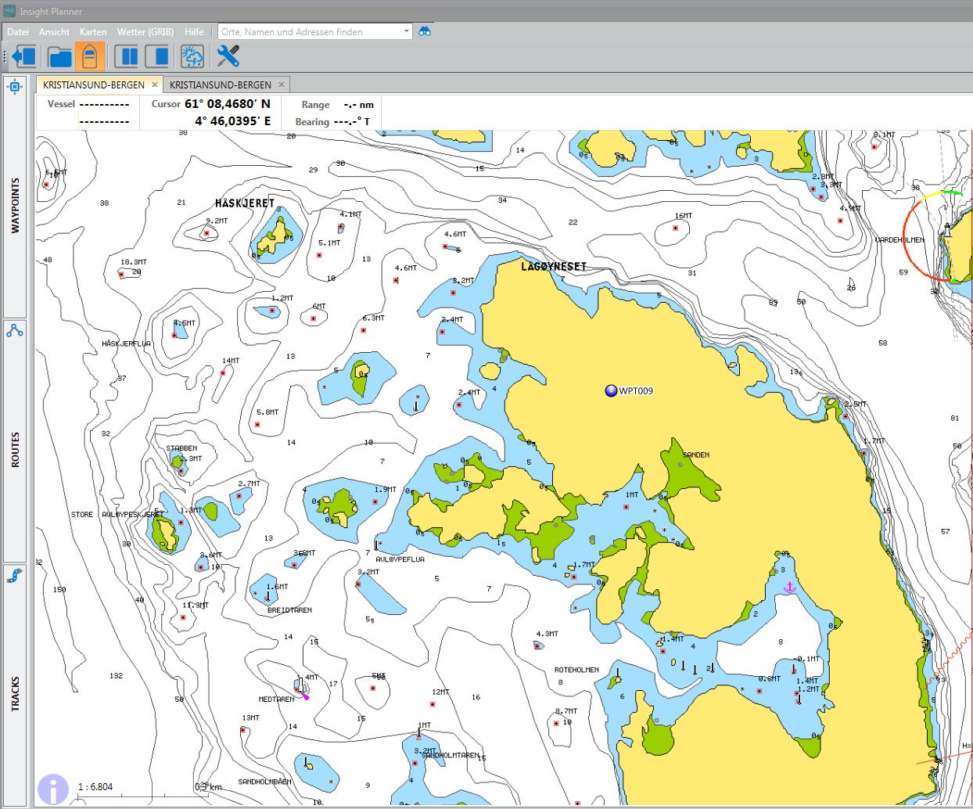Select the WPT009 waypoint marker
973x809 pixels.
(611, 390)
